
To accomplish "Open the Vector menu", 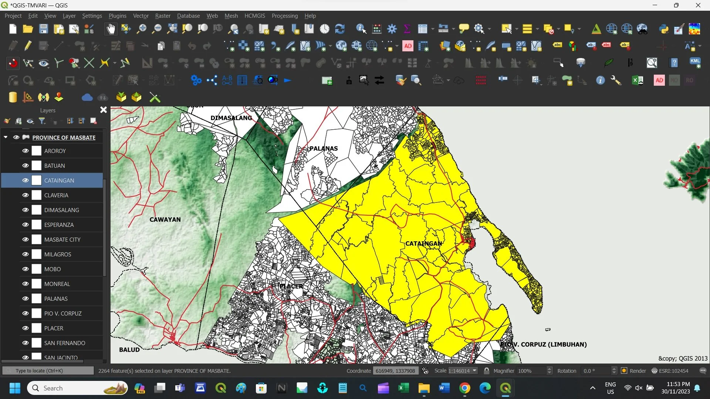I will point(141,16).
